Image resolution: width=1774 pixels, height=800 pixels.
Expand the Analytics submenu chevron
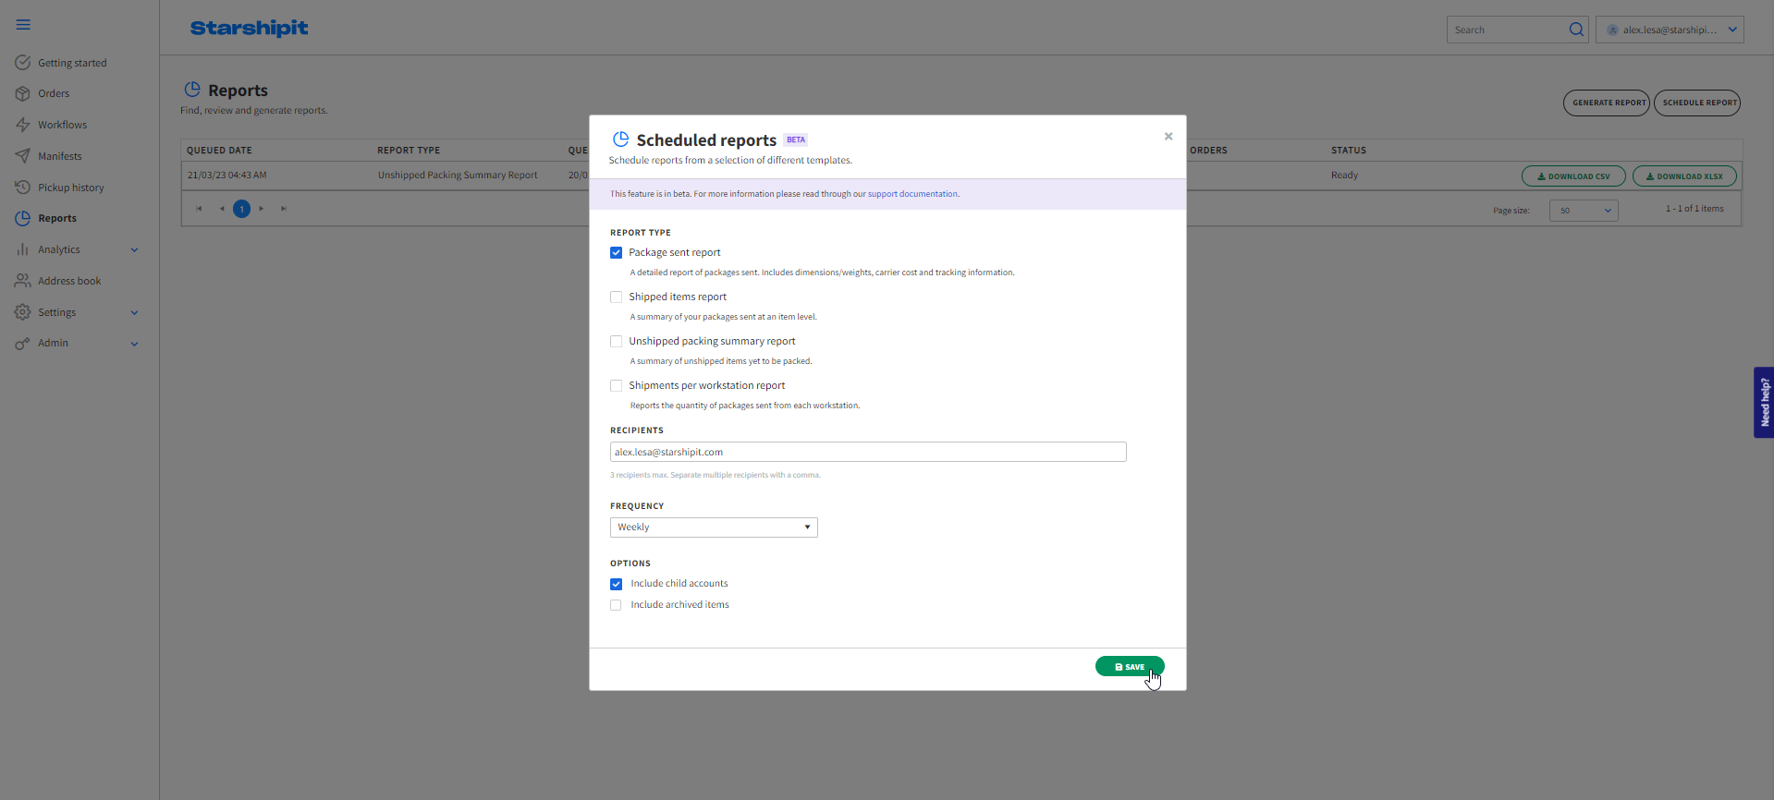coord(134,249)
